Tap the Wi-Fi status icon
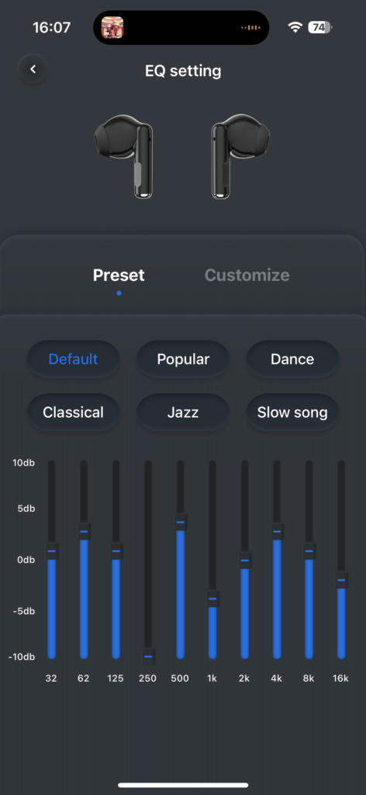366x795 pixels. [x=295, y=27]
